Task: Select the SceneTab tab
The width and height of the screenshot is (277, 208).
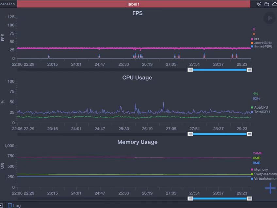Action: tap(7, 4)
